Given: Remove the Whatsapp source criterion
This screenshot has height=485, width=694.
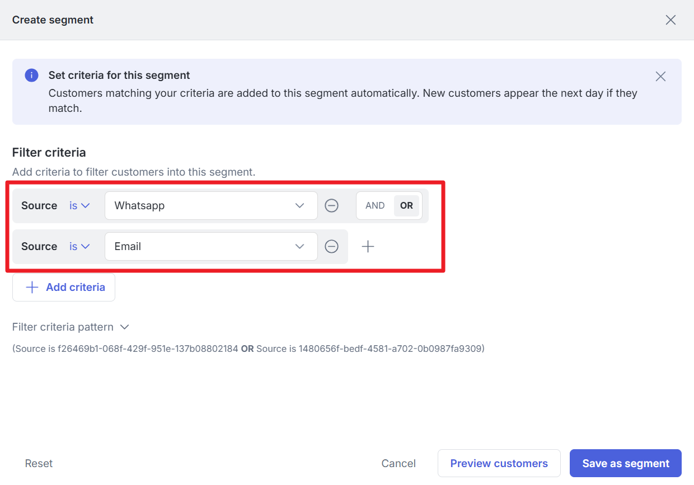Looking at the screenshot, I should click(331, 206).
